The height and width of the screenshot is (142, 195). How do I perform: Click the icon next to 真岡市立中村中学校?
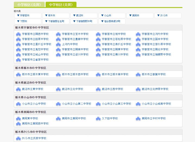click(x=138, y=118)
